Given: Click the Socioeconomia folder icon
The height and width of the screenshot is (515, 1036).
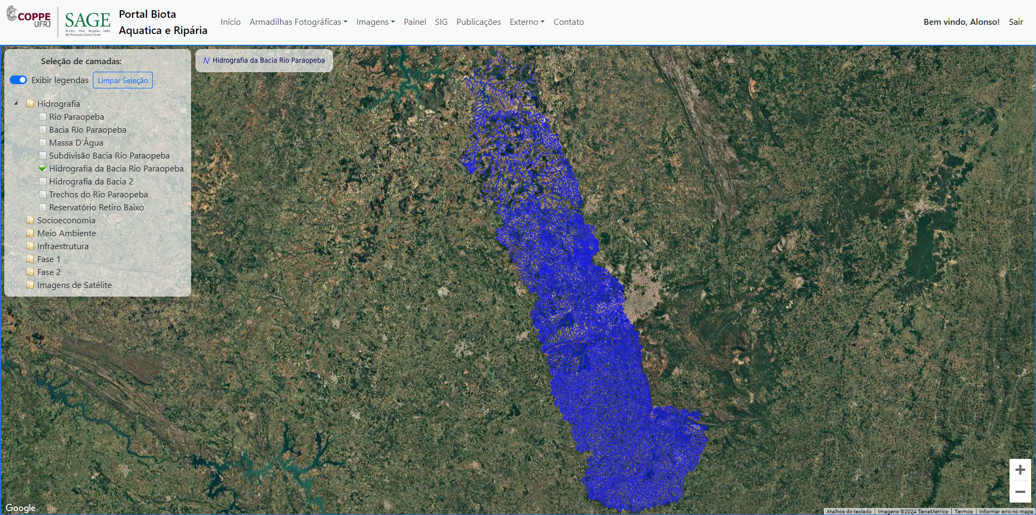Looking at the screenshot, I should (30, 220).
